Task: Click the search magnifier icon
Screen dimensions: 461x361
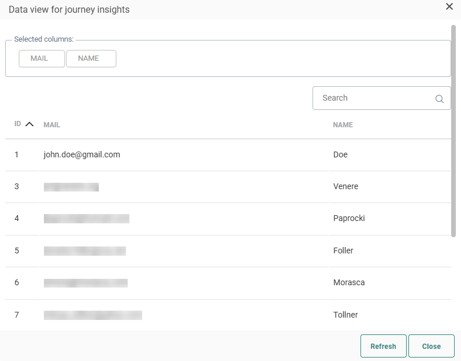Action: [439, 99]
